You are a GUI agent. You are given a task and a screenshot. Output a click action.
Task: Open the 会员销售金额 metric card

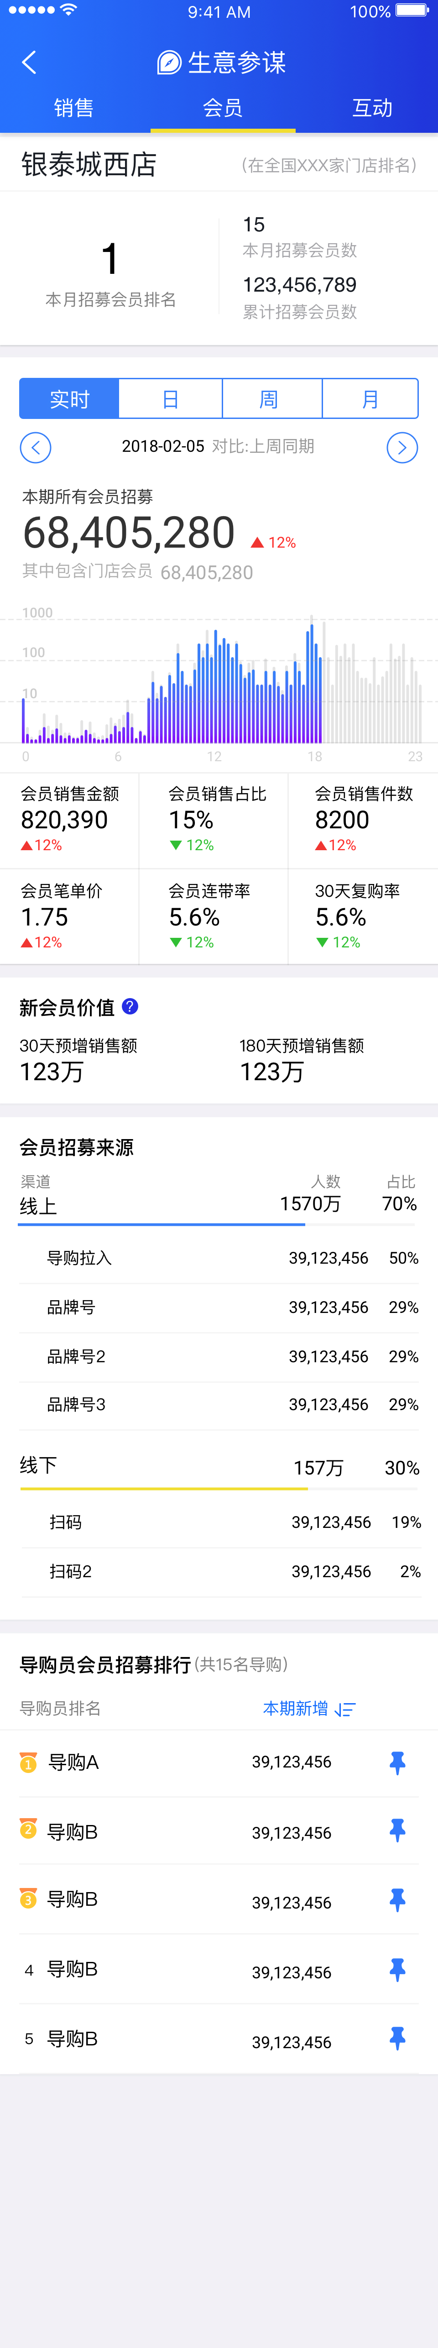click(x=70, y=820)
